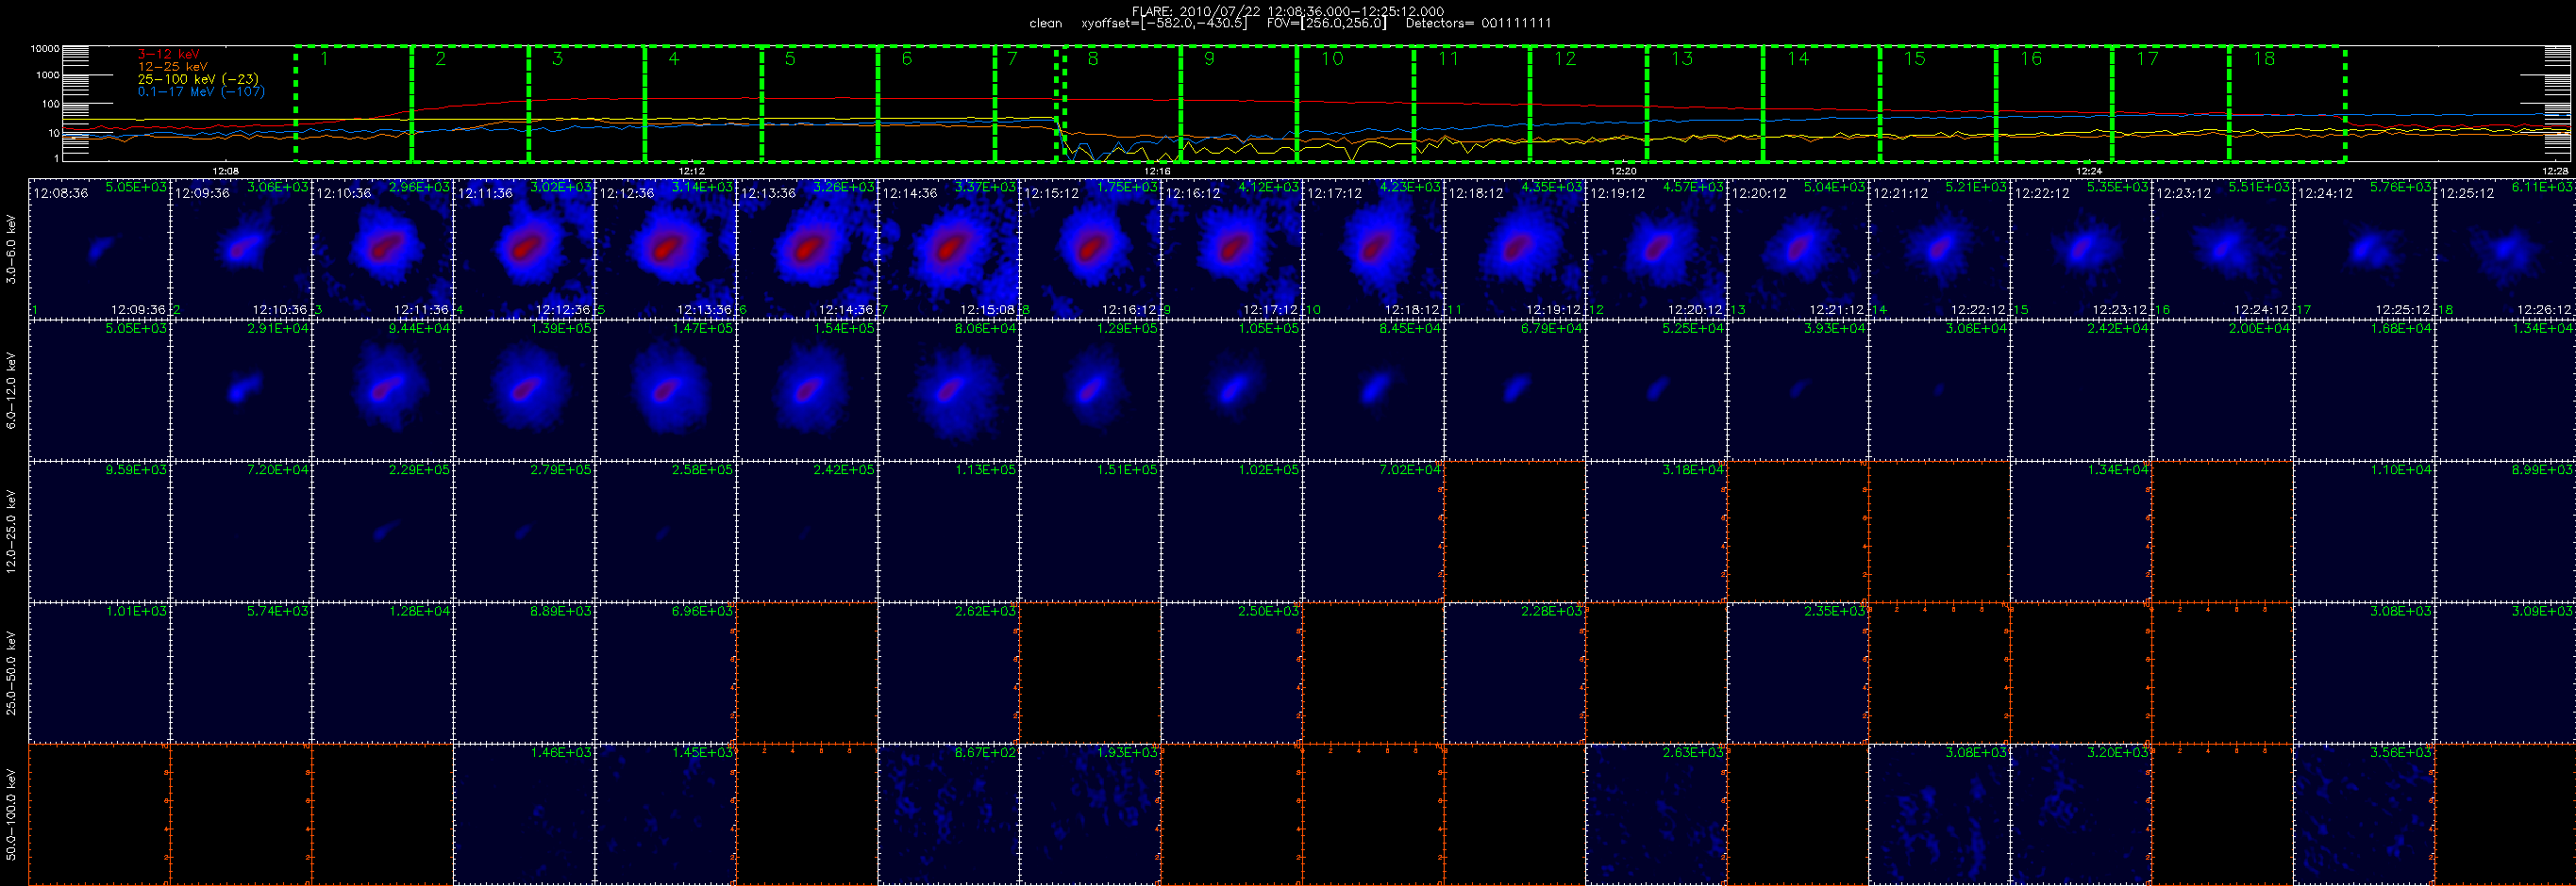Screen dimensions: 2576x886
Task: Select interval 15 in the lightcurve
Action: [x=1938, y=103]
